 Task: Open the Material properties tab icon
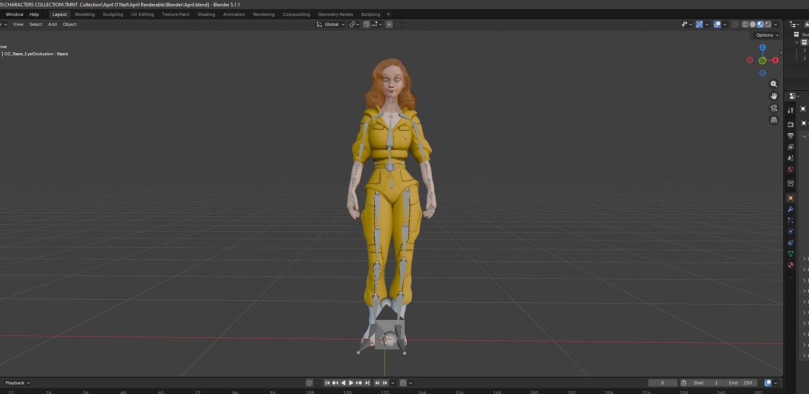[791, 265]
